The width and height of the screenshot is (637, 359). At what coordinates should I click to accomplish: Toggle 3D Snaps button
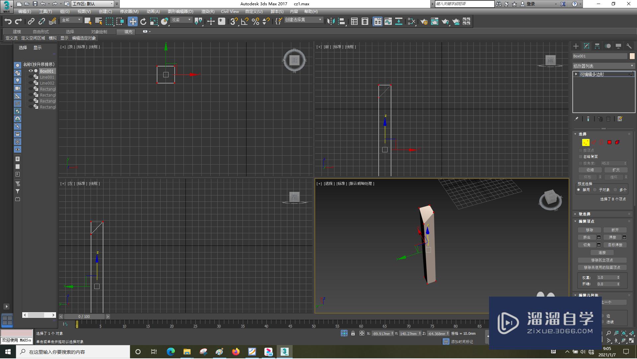pyautogui.click(x=234, y=22)
